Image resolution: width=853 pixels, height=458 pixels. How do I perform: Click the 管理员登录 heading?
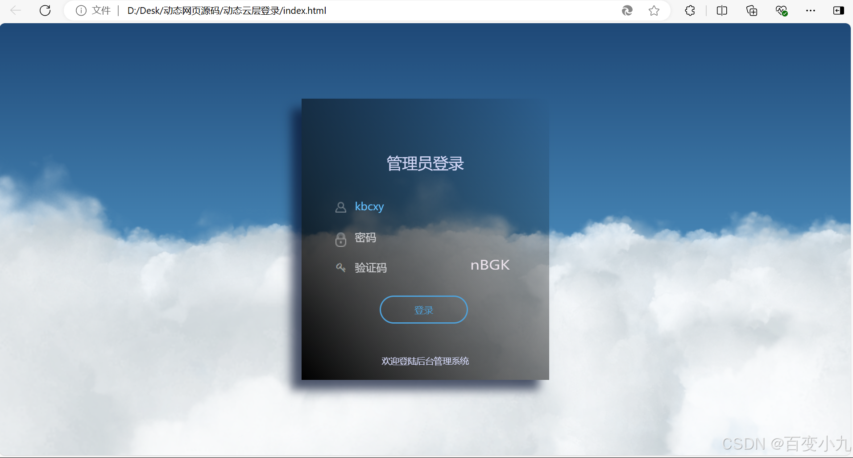pos(425,163)
